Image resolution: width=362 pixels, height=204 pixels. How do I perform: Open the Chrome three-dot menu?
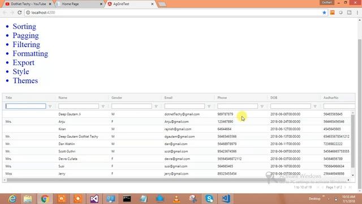pos(357,12)
